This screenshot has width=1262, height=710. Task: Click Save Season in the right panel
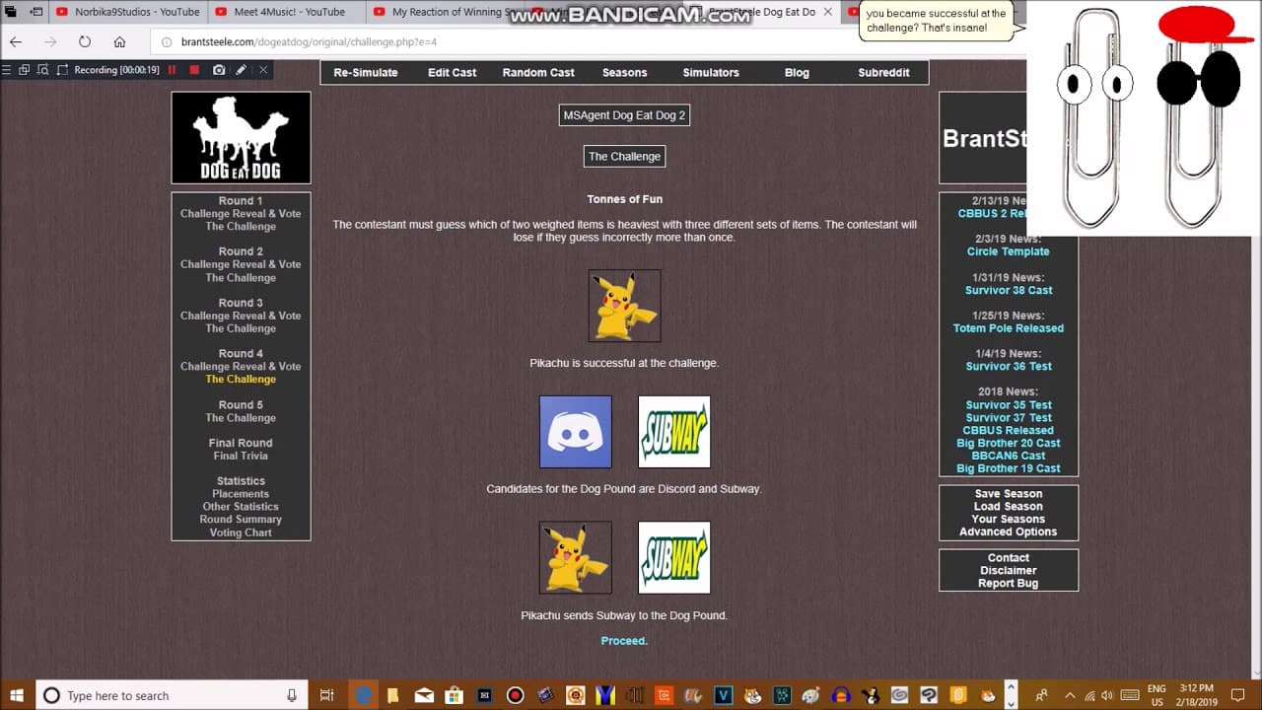click(x=1008, y=493)
